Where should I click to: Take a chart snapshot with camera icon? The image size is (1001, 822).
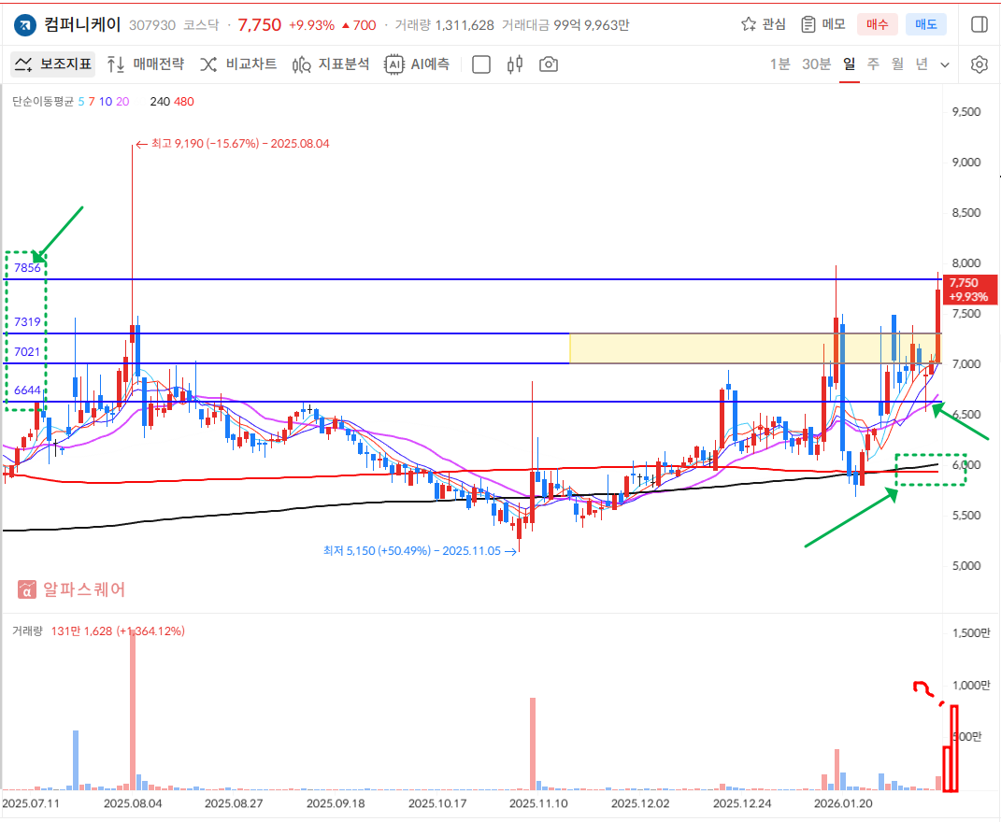point(549,64)
